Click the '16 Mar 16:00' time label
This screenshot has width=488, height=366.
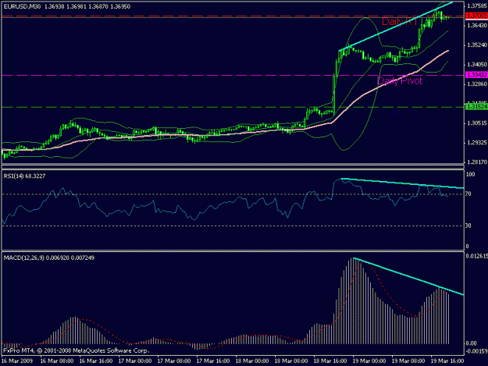click(96, 361)
